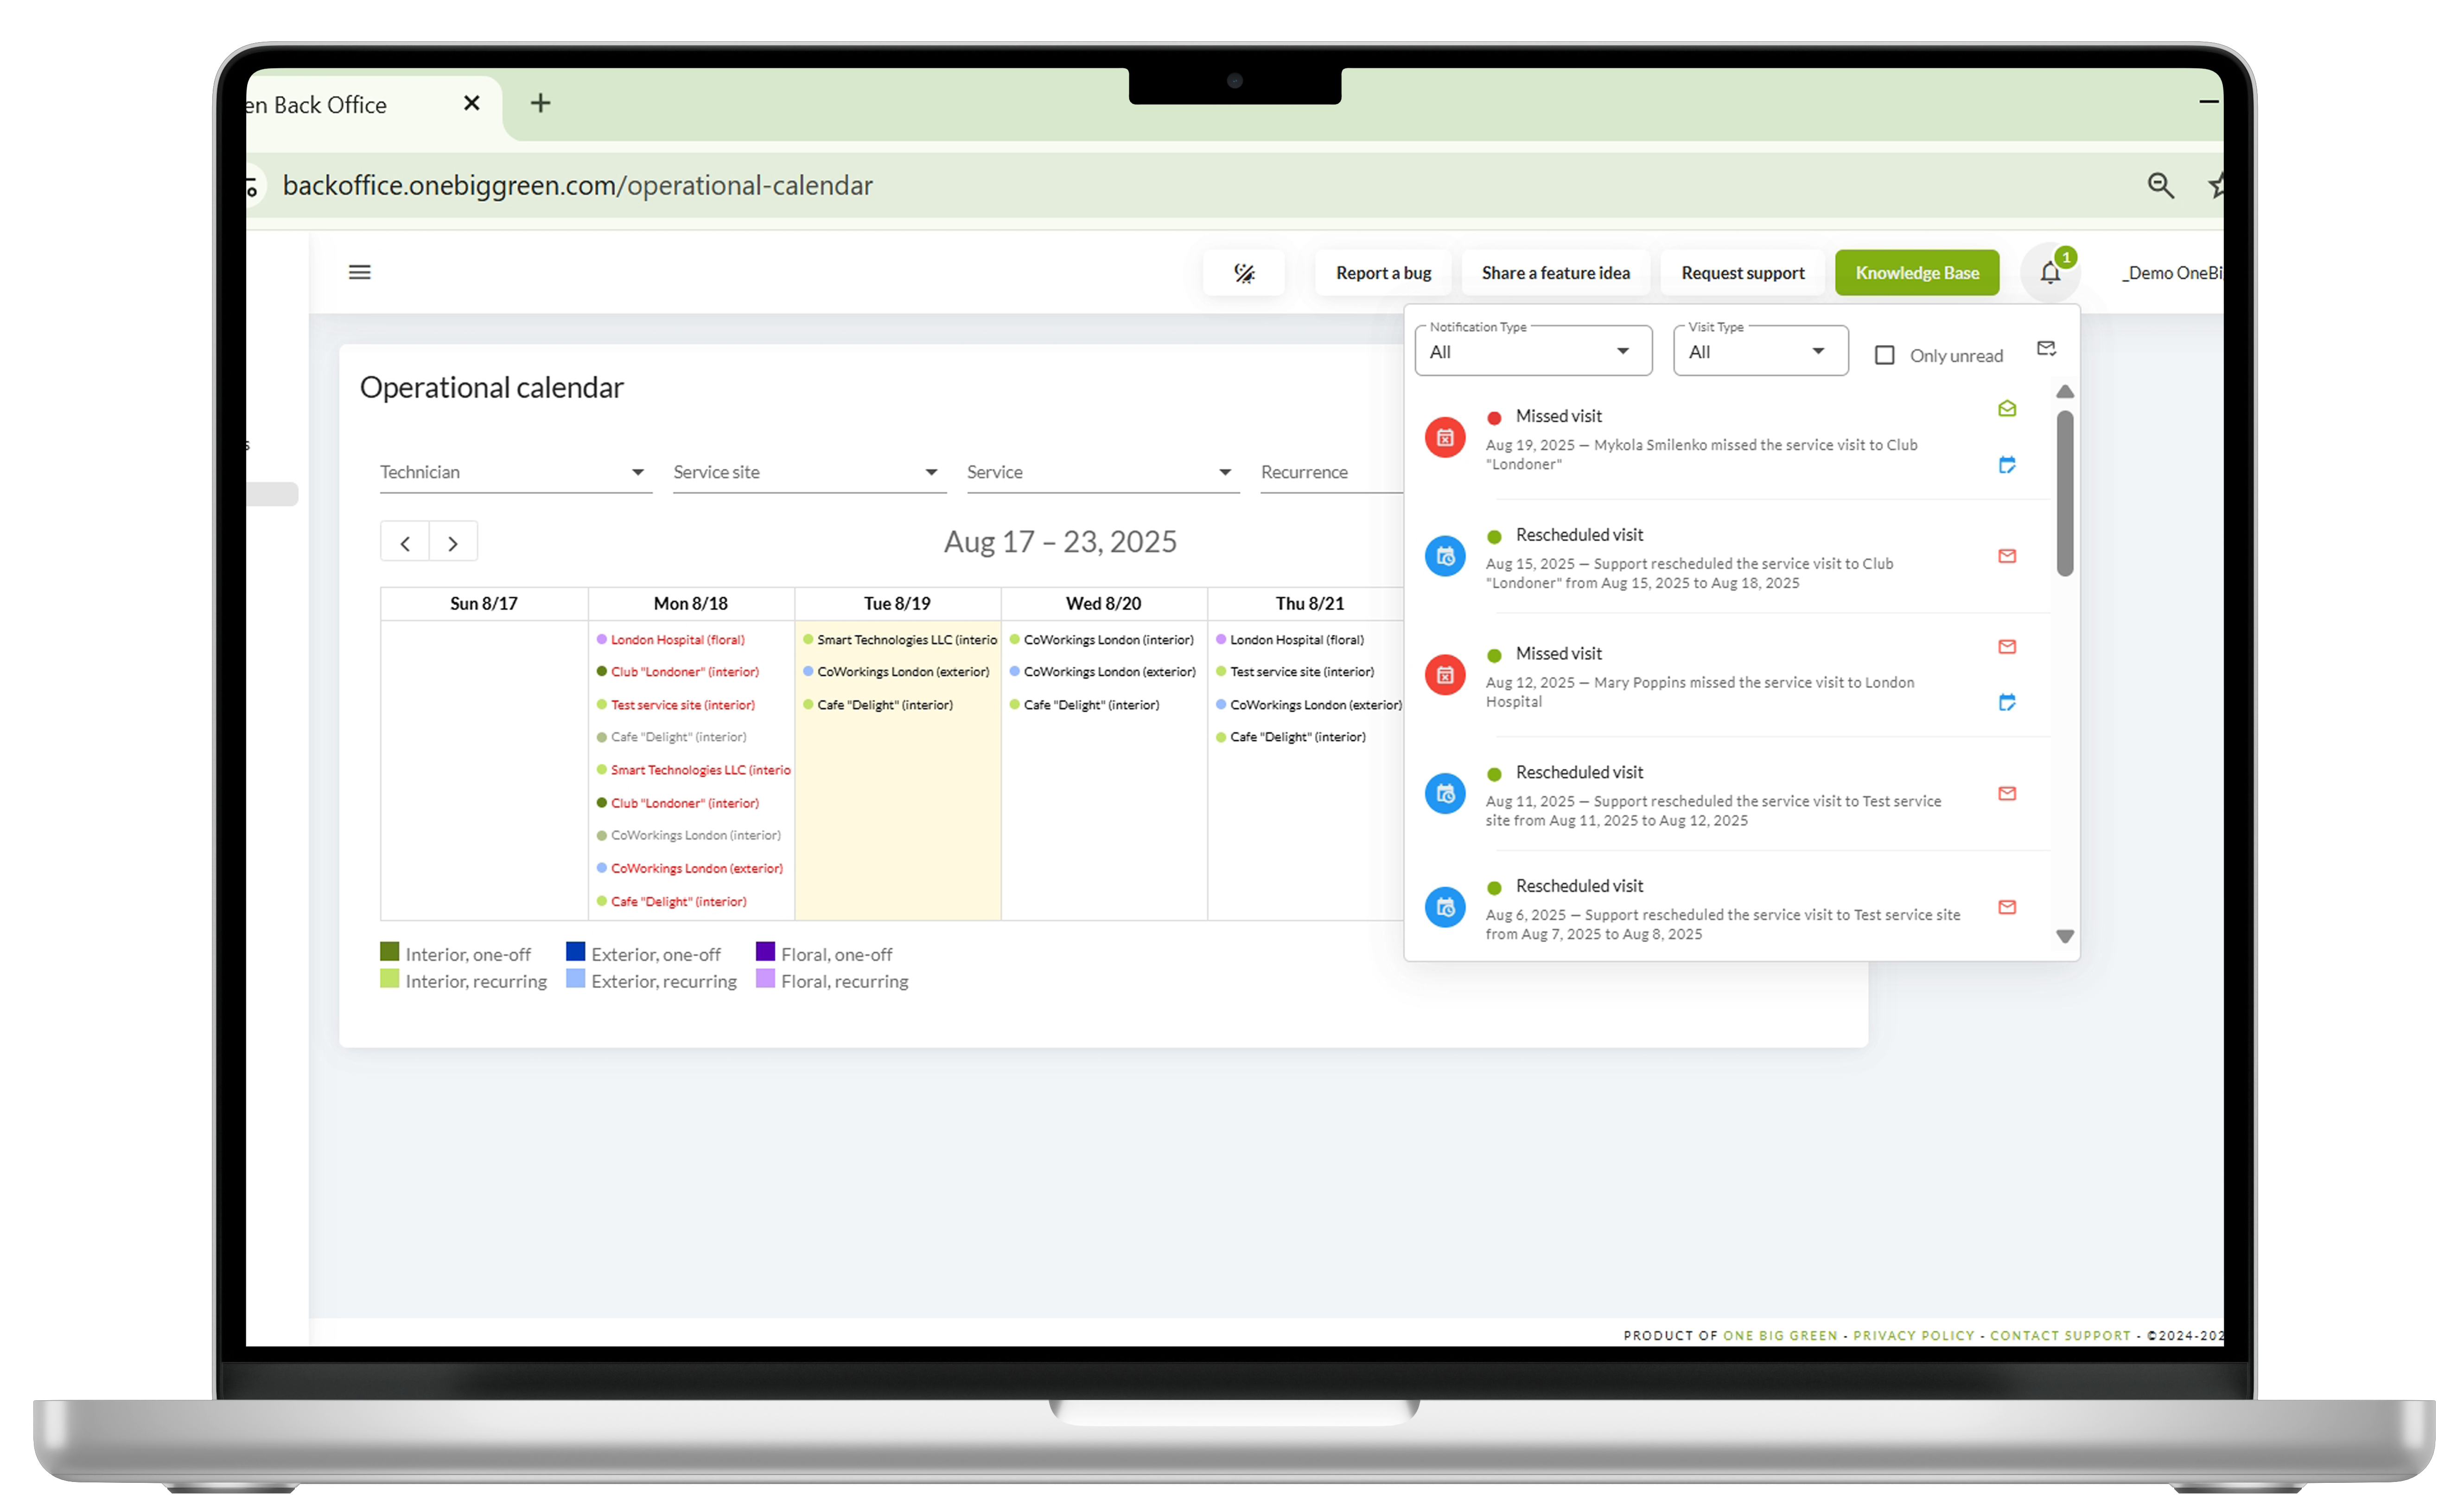2464x1506 pixels.
Task: Mark Aug 12 Missed visit notification as read
Action: point(2006,646)
